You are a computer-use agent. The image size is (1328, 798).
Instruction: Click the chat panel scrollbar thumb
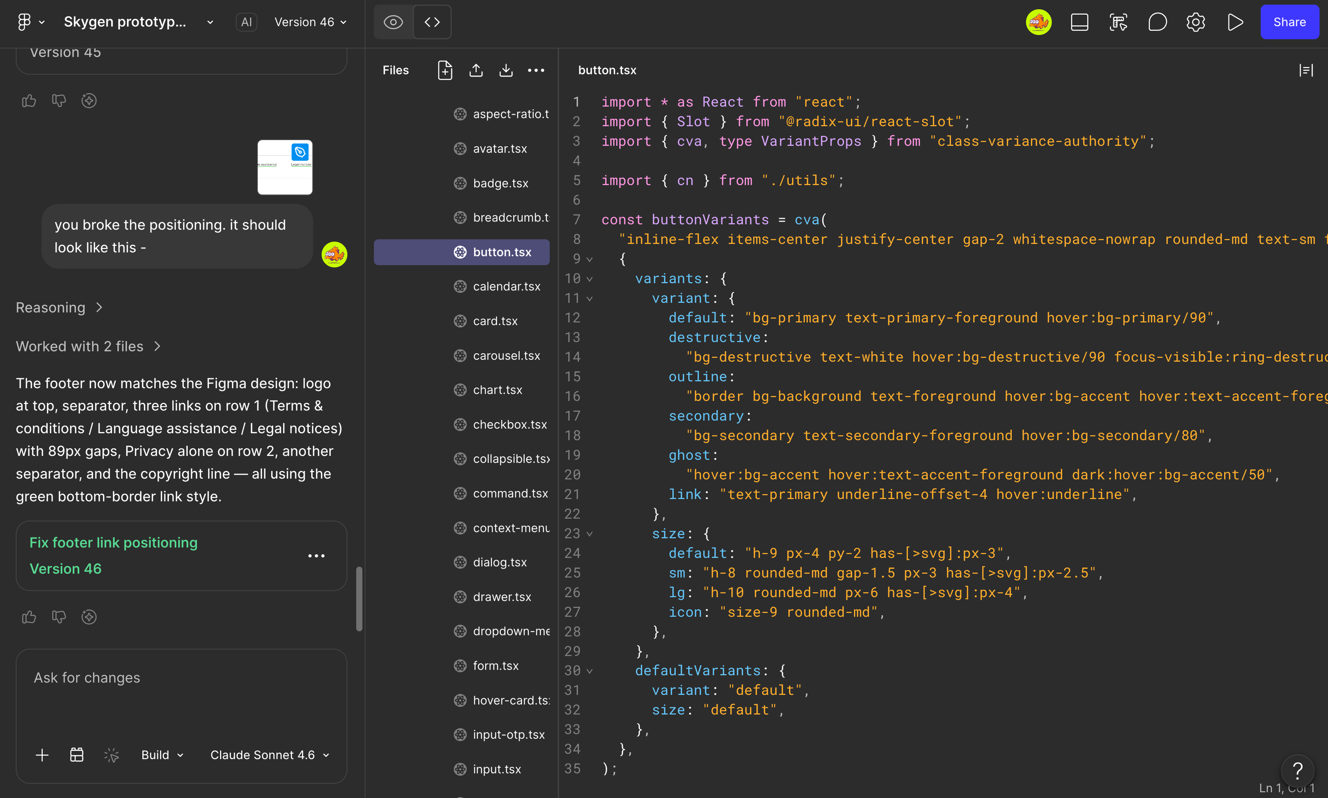[x=359, y=599]
